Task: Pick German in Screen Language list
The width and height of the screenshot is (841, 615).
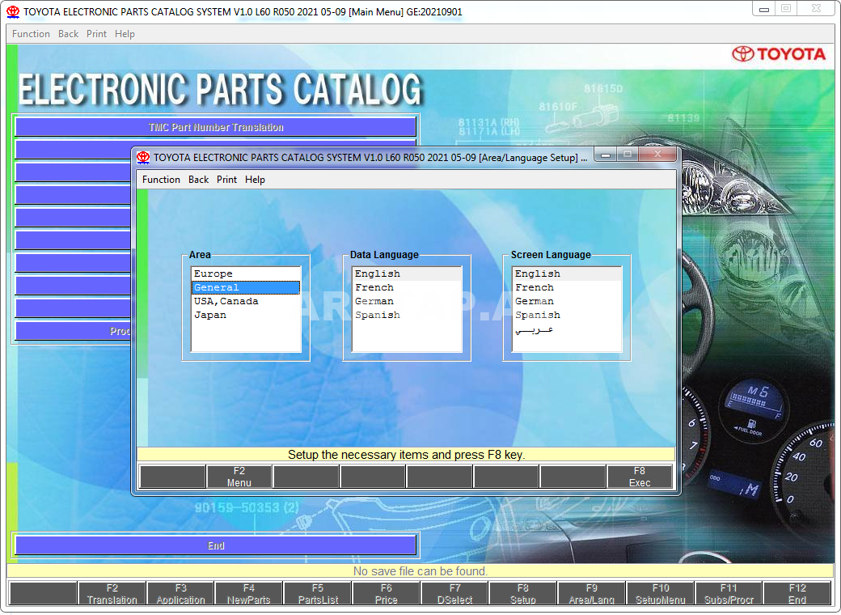Action: [567, 302]
